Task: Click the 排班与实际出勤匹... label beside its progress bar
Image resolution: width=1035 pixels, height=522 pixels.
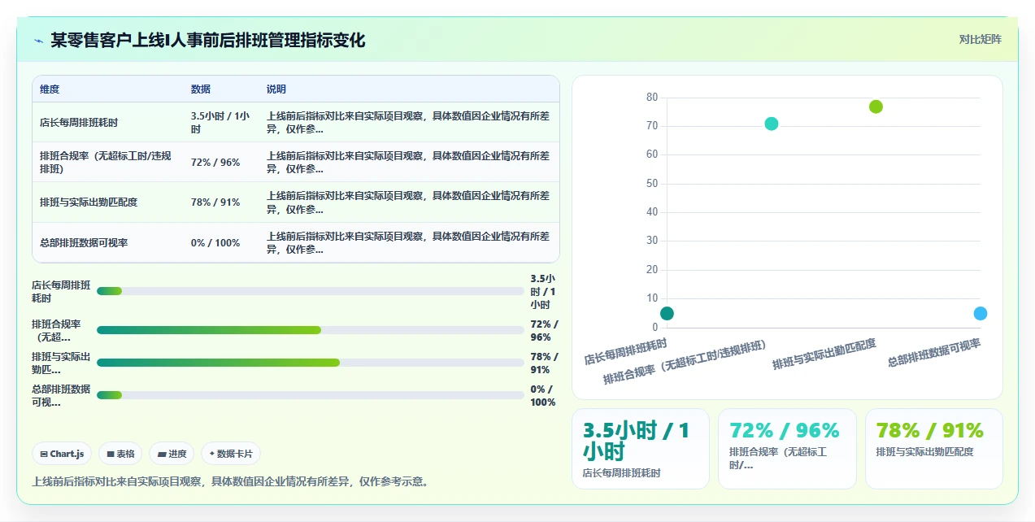Action: click(x=61, y=363)
